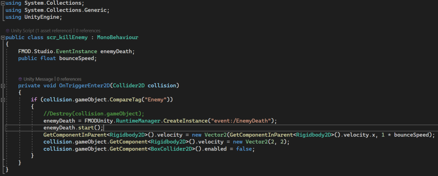
Task: Collapse the using directives block
Action: [x=3, y=3]
